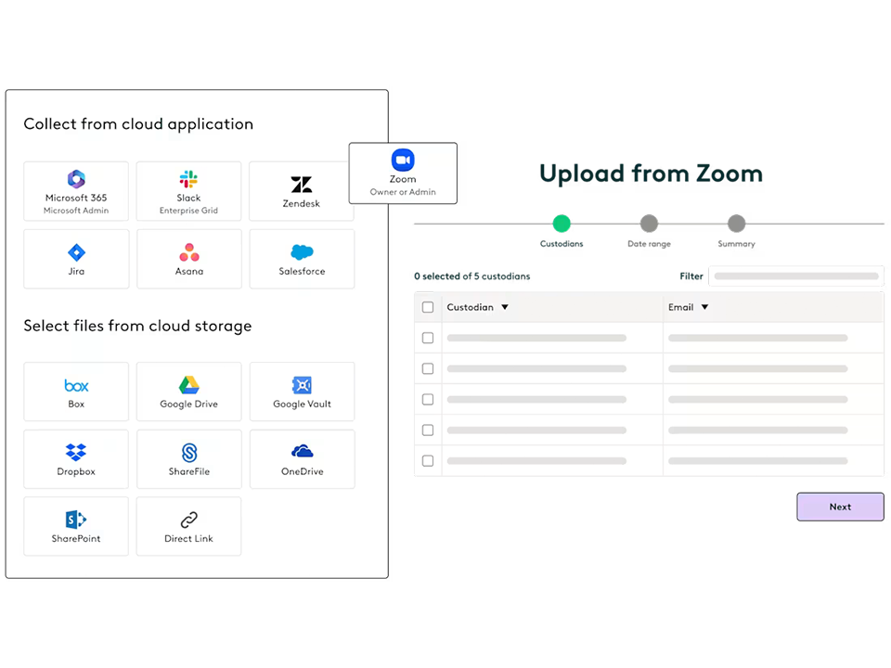Check the first custodian row checkbox
Screen dimensions: 891x668
click(x=428, y=338)
